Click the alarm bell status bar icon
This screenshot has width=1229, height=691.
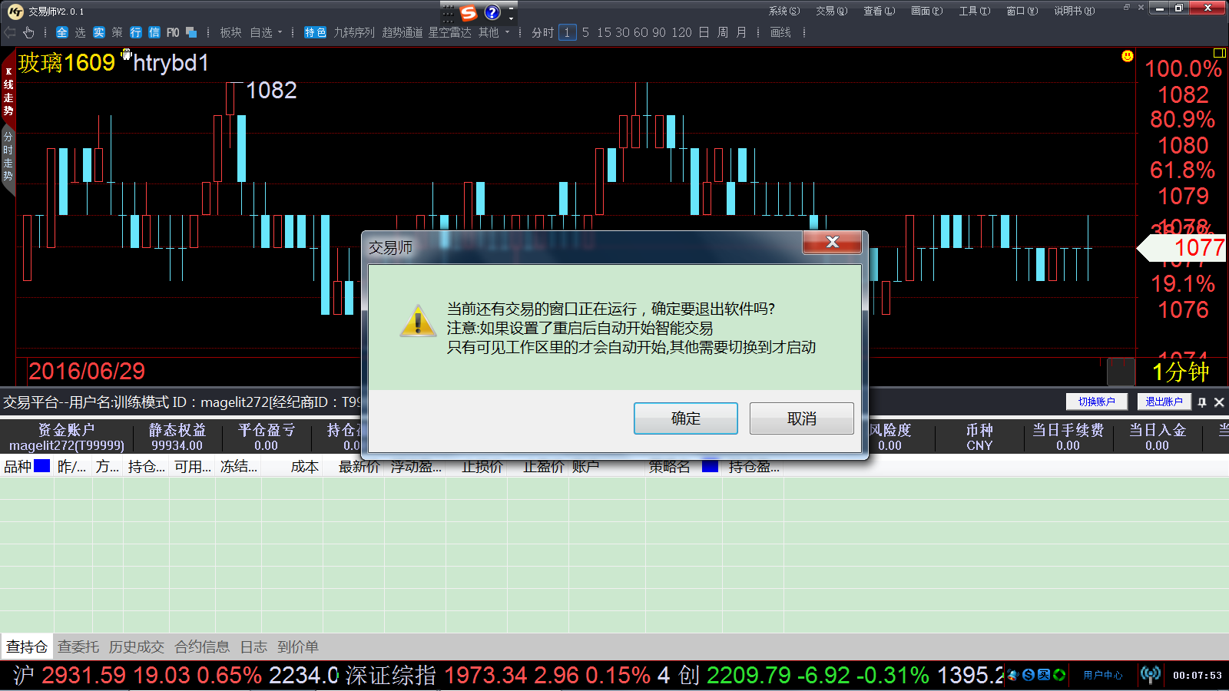pos(1012,675)
